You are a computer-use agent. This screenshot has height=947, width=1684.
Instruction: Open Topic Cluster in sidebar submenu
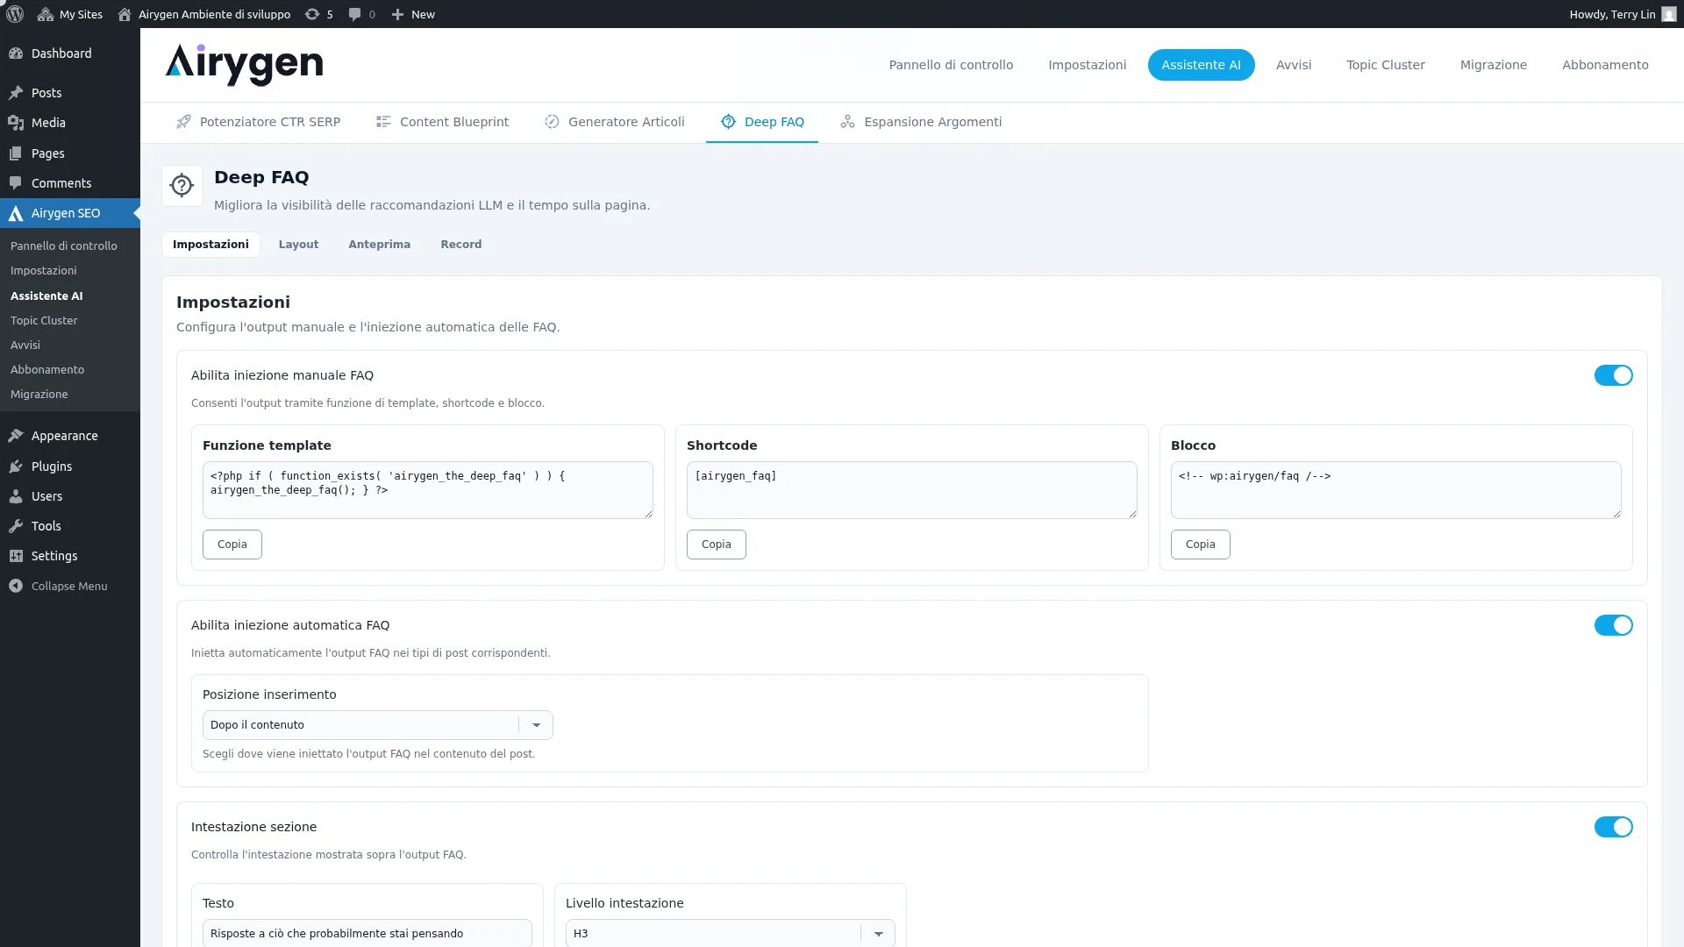pyautogui.click(x=44, y=321)
